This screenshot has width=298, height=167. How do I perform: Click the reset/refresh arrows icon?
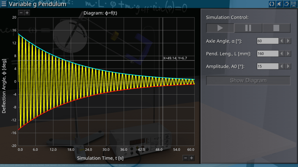coord(272,4)
